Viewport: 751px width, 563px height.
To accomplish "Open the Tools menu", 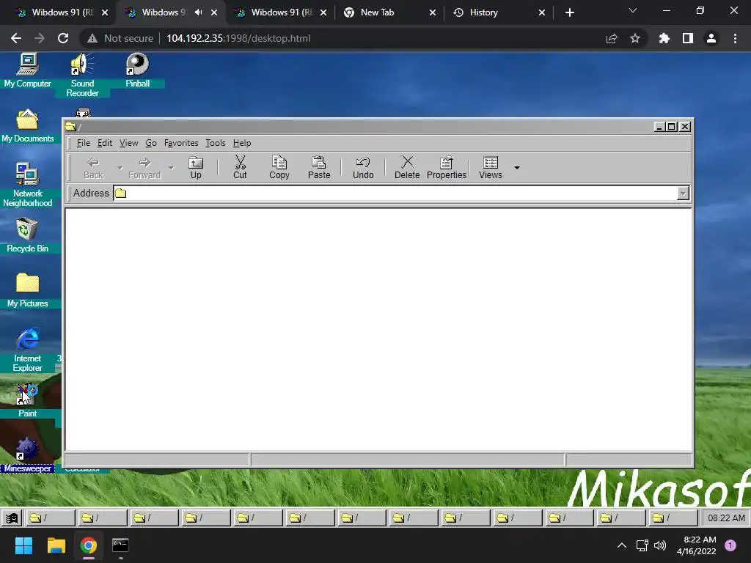I will 215,143.
